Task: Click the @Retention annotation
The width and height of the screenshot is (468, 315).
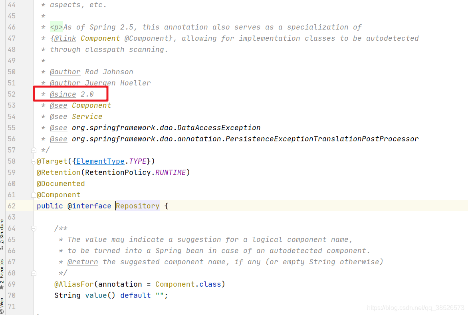Action: [58, 172]
